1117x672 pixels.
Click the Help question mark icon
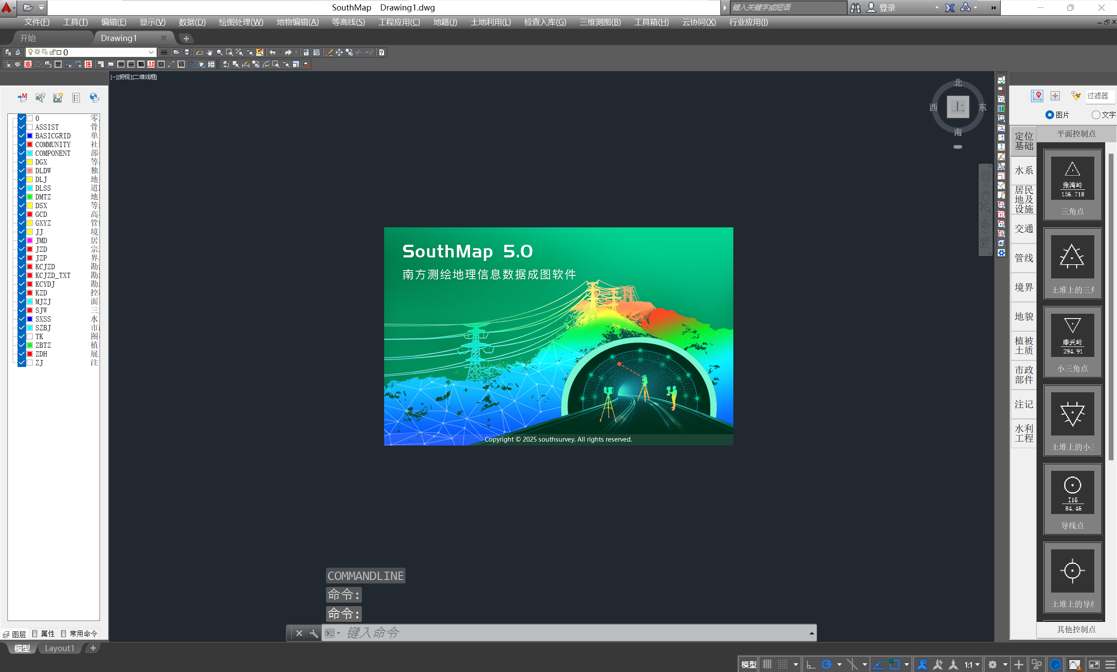click(x=382, y=52)
